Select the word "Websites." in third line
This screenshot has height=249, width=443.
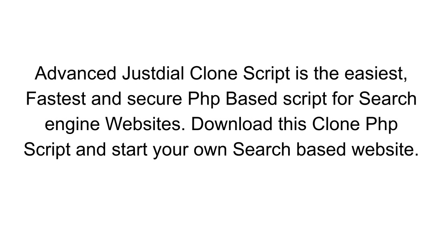coord(145,124)
